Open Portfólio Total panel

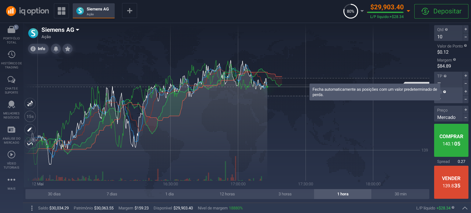(x=11, y=35)
